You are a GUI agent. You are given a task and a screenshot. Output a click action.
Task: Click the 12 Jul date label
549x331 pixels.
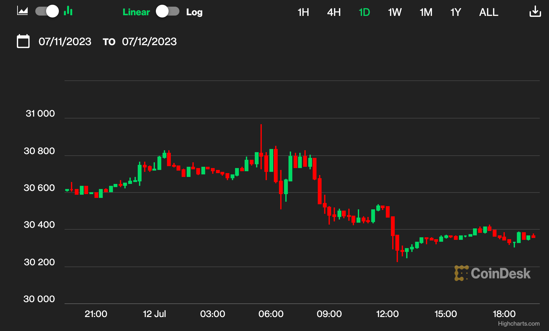(154, 314)
